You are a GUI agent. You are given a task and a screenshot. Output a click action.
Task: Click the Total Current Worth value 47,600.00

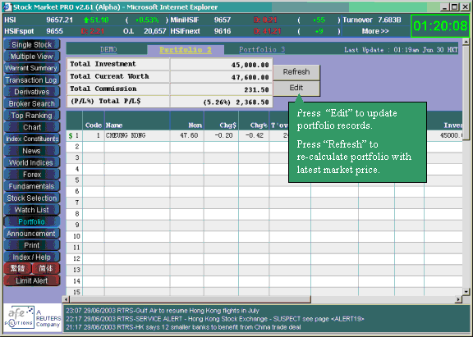(x=250, y=77)
